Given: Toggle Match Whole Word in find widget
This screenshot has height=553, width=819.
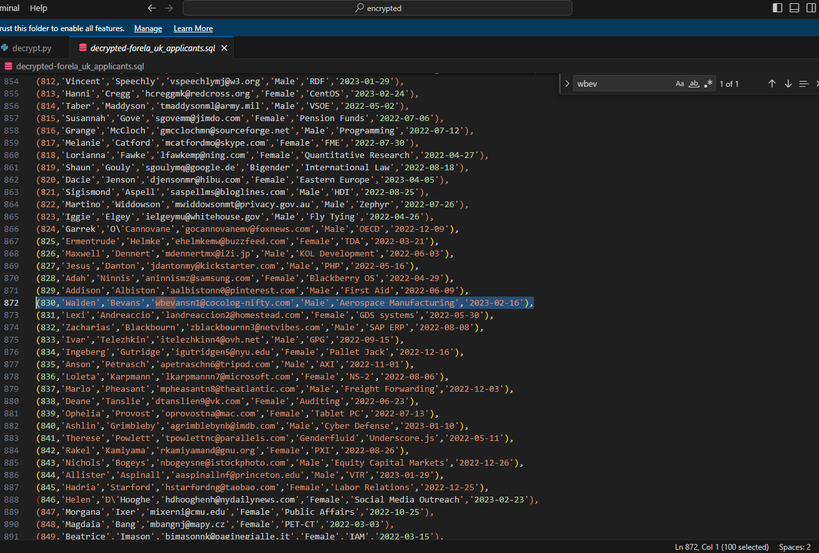Looking at the screenshot, I should point(694,84).
